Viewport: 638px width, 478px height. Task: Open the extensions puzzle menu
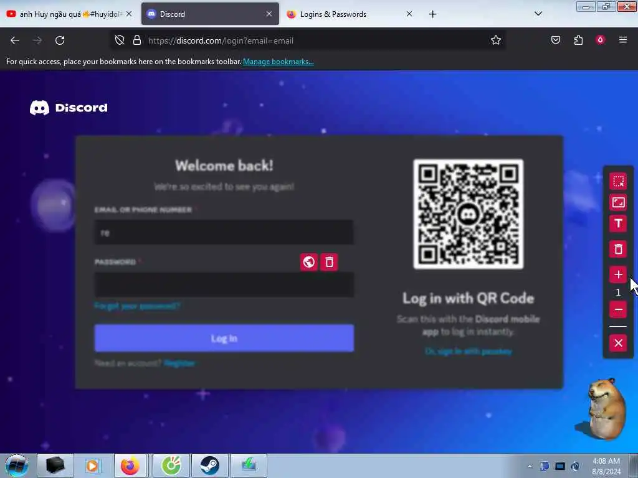pyautogui.click(x=578, y=40)
